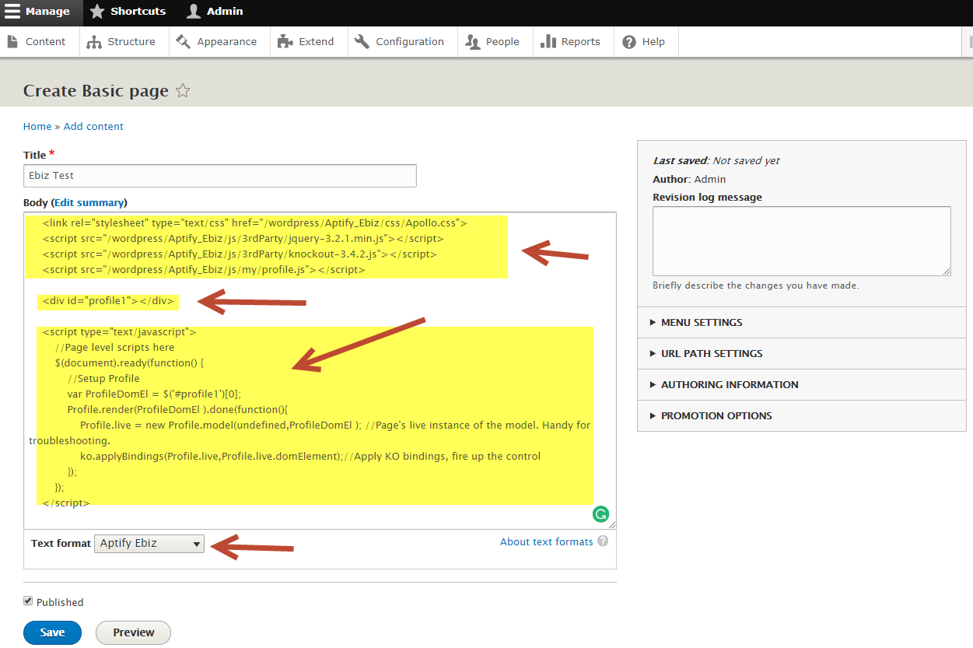Click the Edit summary link

click(x=89, y=202)
